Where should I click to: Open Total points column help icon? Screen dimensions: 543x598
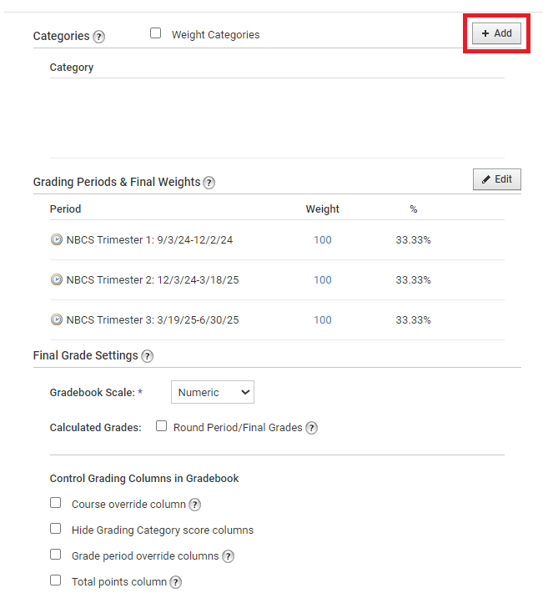[175, 582]
